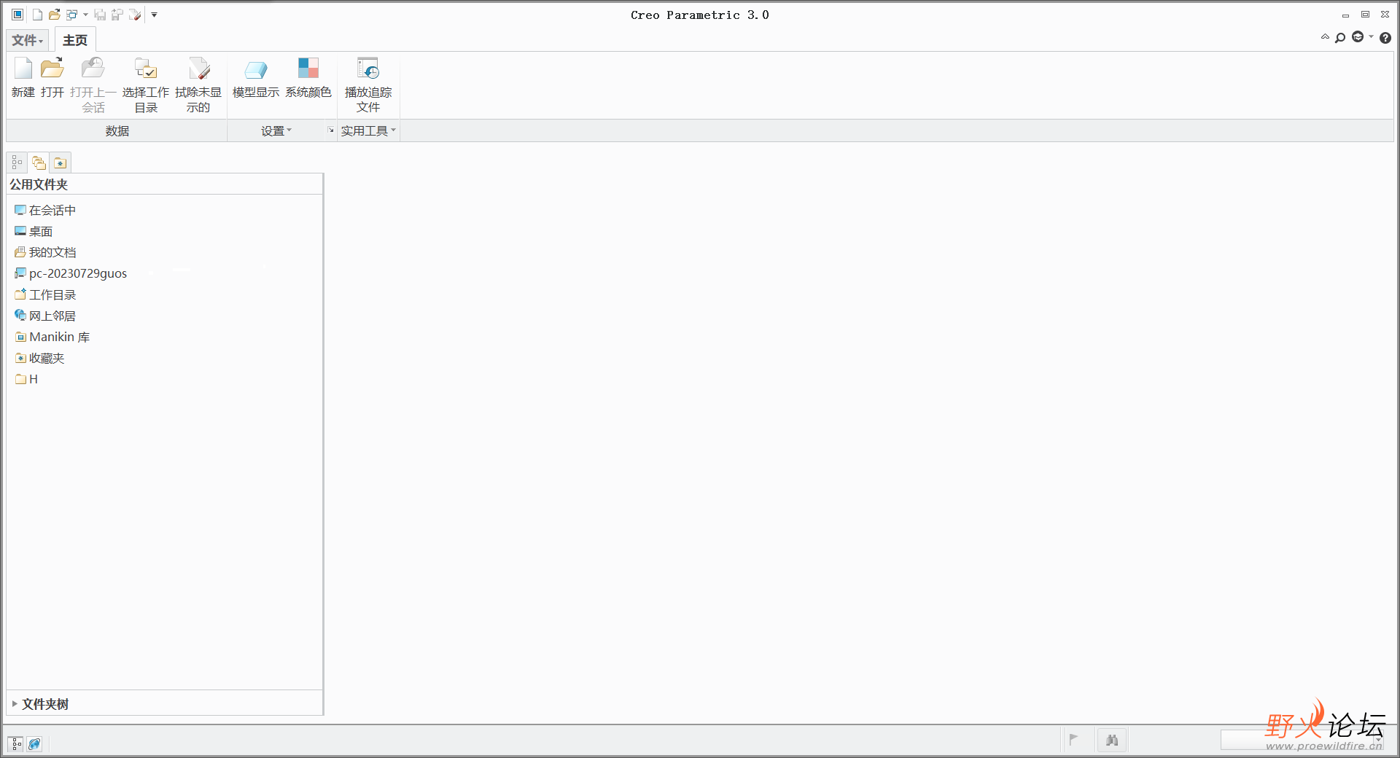This screenshot has height=758, width=1400.
Task: Select 我的文档 in common folders
Action: (x=45, y=252)
